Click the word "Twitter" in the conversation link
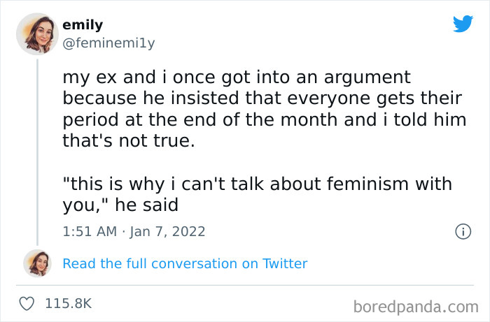Viewport: 490px width, 322px height. pos(285,263)
